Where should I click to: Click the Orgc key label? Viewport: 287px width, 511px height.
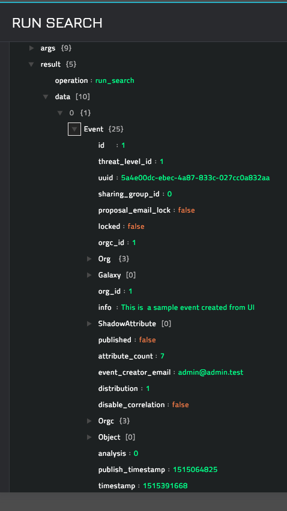click(x=106, y=421)
